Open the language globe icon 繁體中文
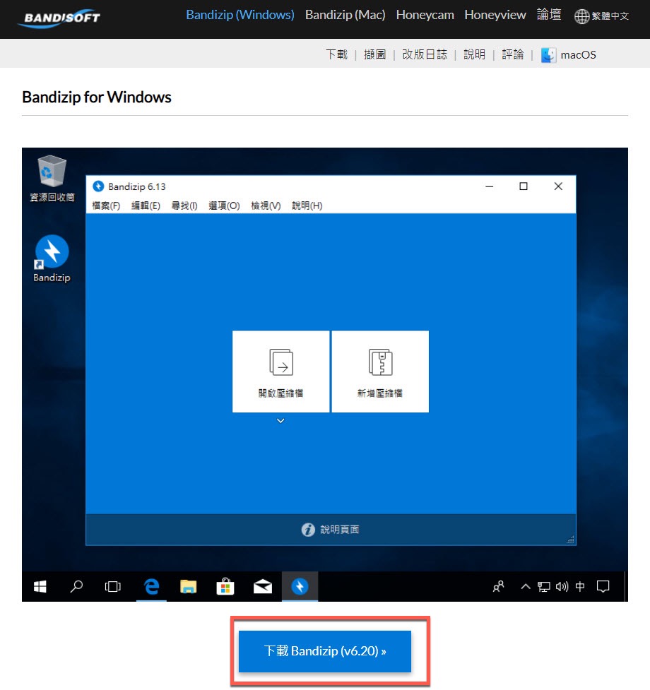 coord(581,16)
